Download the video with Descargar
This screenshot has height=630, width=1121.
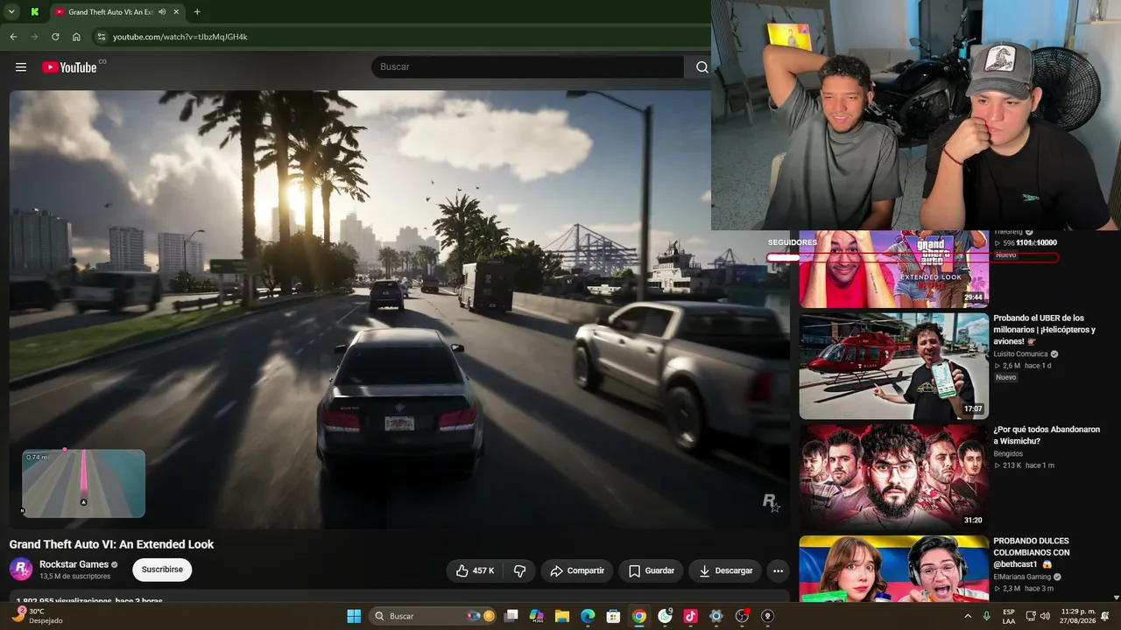click(726, 570)
